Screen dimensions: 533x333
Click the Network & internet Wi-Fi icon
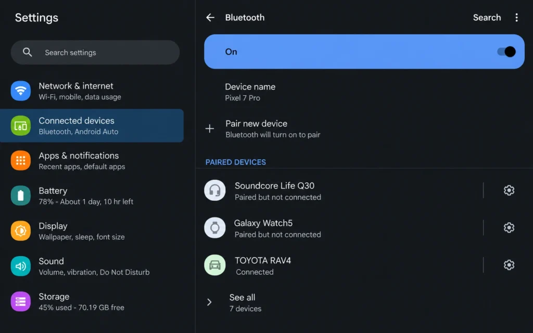21,91
